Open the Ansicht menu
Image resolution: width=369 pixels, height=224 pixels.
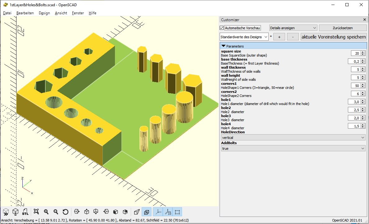point(61,13)
